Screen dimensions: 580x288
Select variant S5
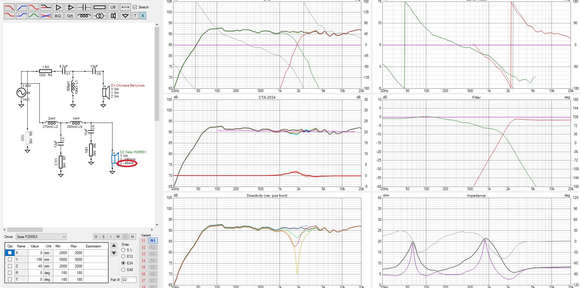(143, 267)
